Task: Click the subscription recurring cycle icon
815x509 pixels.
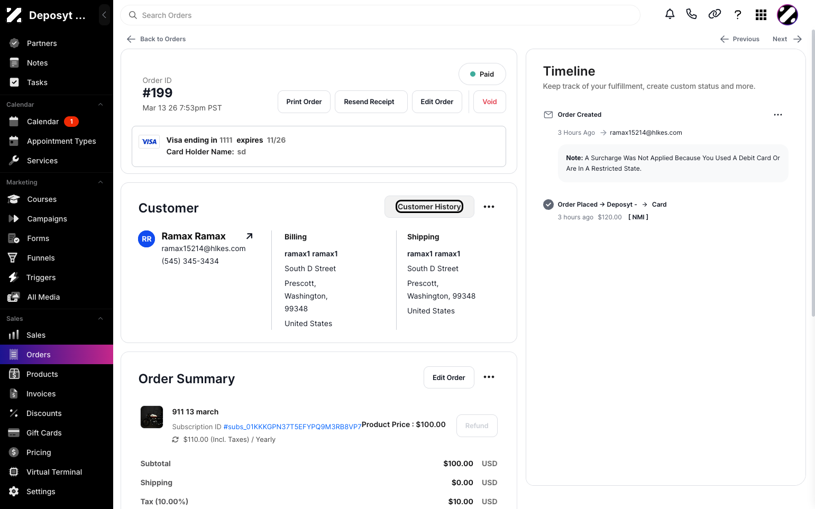Action: (176, 440)
